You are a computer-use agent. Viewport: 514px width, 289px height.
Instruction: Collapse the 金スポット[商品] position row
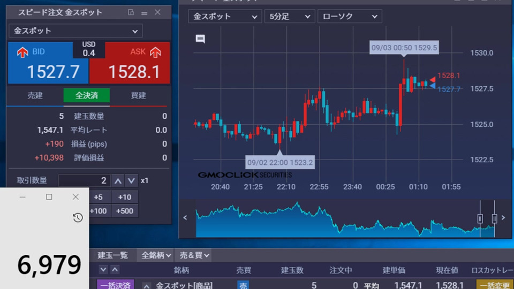click(146, 286)
